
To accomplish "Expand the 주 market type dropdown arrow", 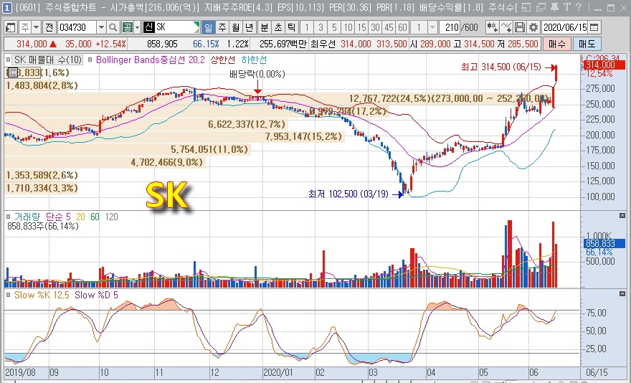I will pyautogui.click(x=36, y=27).
